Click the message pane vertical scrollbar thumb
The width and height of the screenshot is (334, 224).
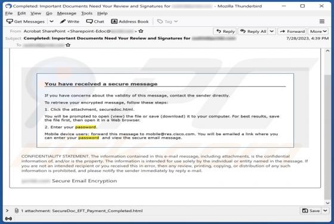click(x=327, y=137)
